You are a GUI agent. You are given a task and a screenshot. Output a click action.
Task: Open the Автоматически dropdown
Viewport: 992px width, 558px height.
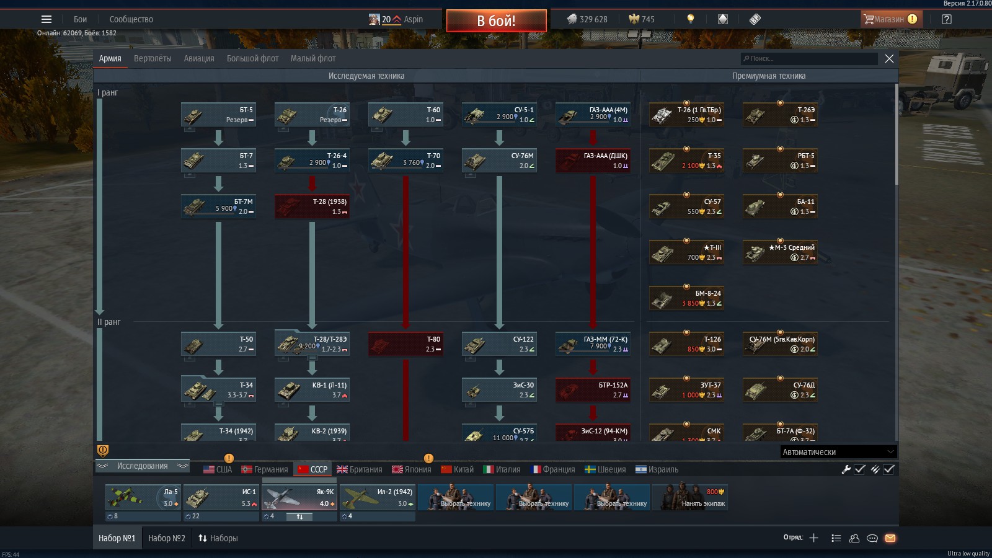(x=838, y=452)
